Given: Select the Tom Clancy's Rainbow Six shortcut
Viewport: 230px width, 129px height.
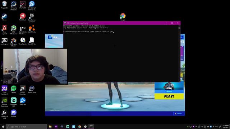Looking at the screenshot, I should tap(32, 6).
